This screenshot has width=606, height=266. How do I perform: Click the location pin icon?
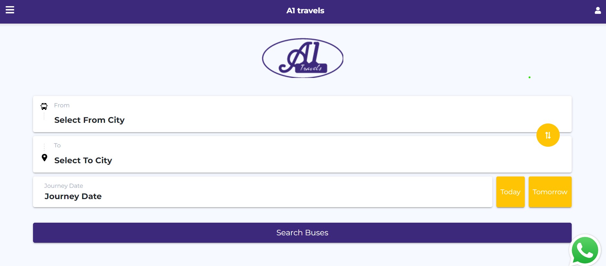point(45,158)
